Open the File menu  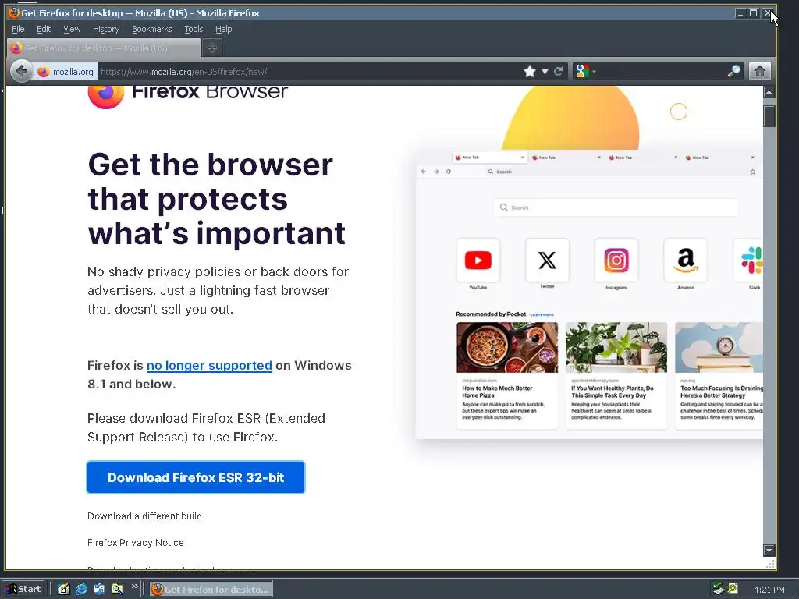pos(18,29)
